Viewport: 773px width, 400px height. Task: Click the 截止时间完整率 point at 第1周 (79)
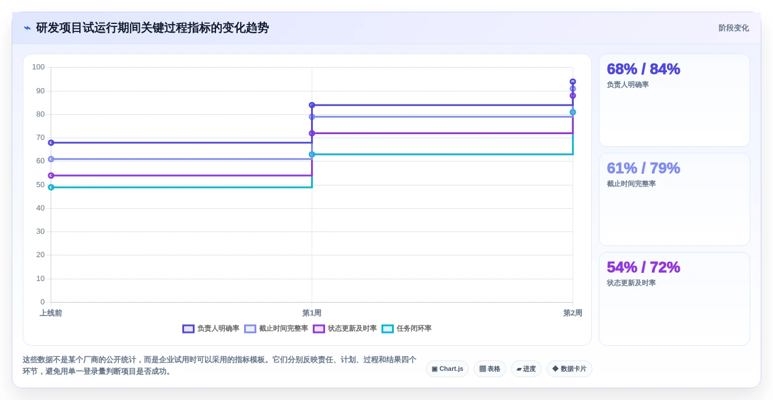pyautogui.click(x=312, y=117)
